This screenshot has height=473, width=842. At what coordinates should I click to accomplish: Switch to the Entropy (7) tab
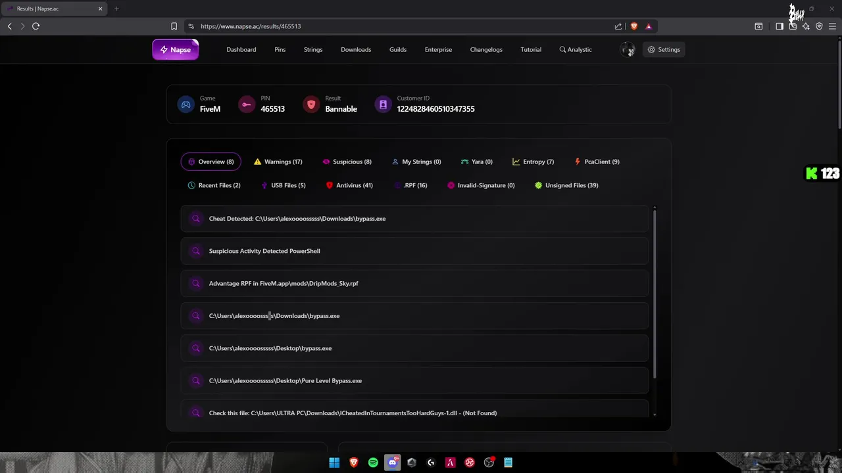tap(533, 162)
